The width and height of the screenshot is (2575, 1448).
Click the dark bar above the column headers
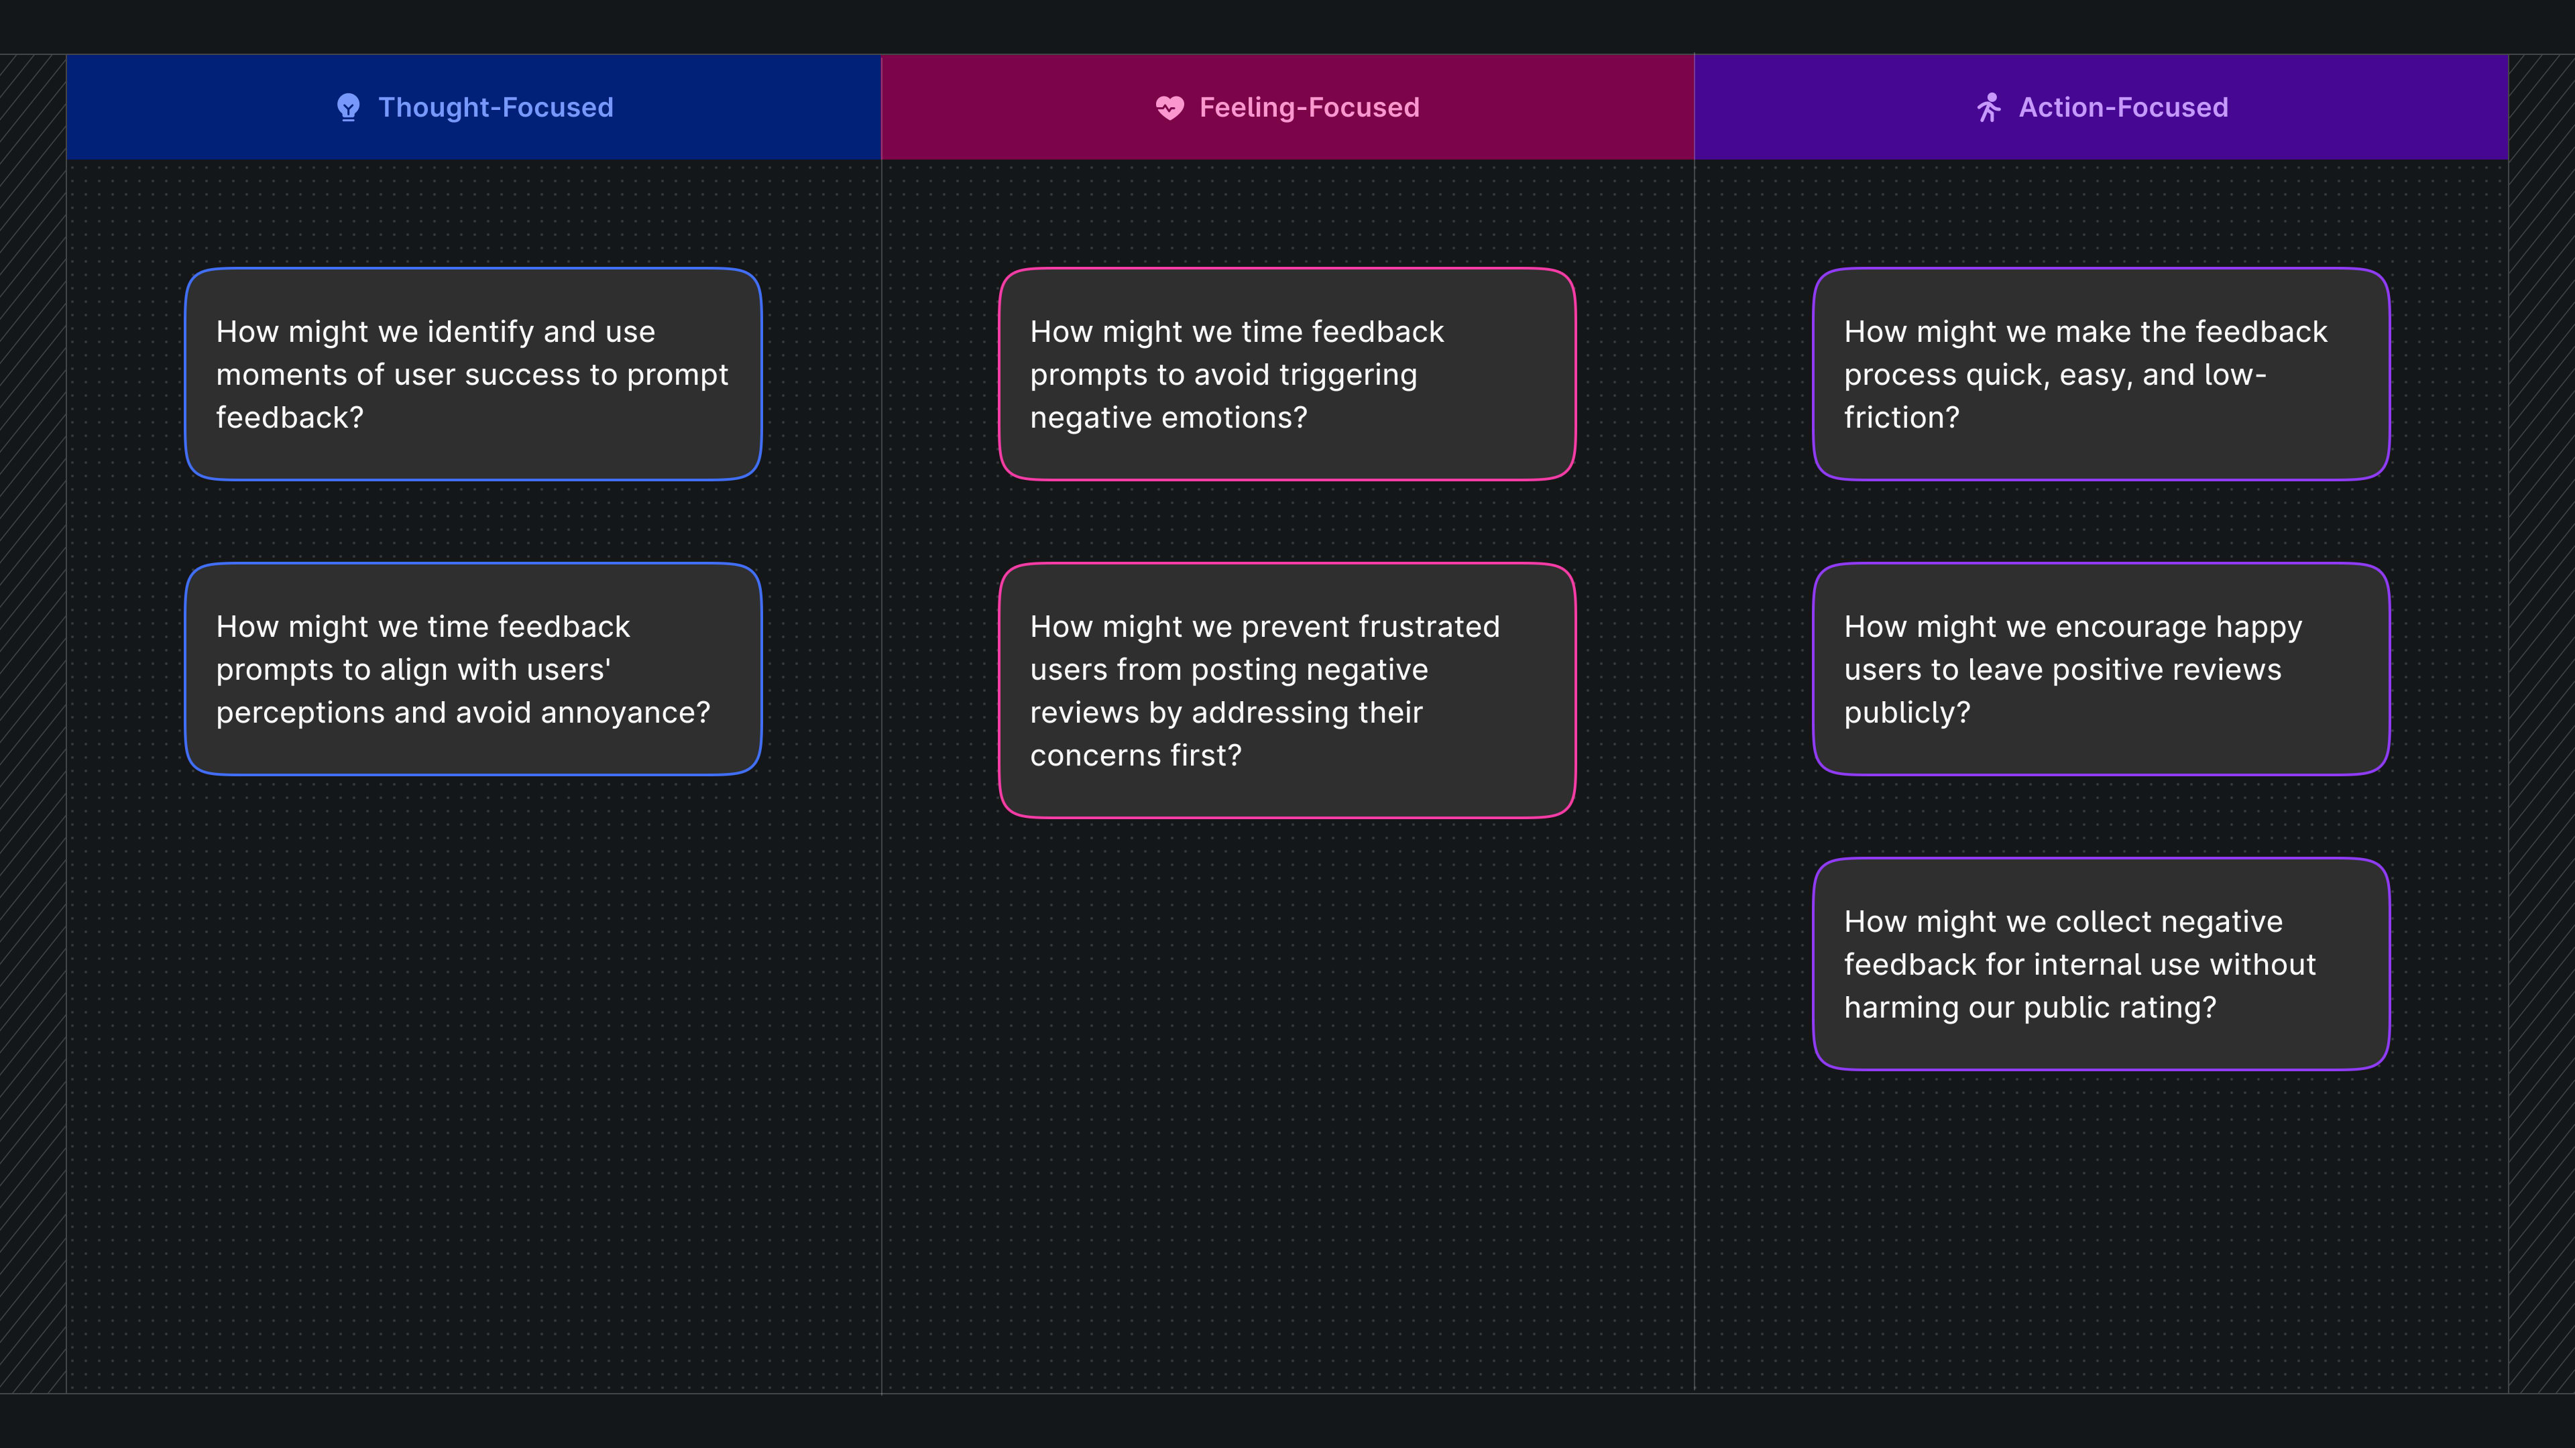coord(1287,26)
